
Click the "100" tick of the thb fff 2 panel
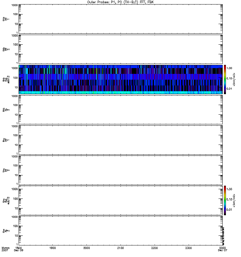coord(15,45)
